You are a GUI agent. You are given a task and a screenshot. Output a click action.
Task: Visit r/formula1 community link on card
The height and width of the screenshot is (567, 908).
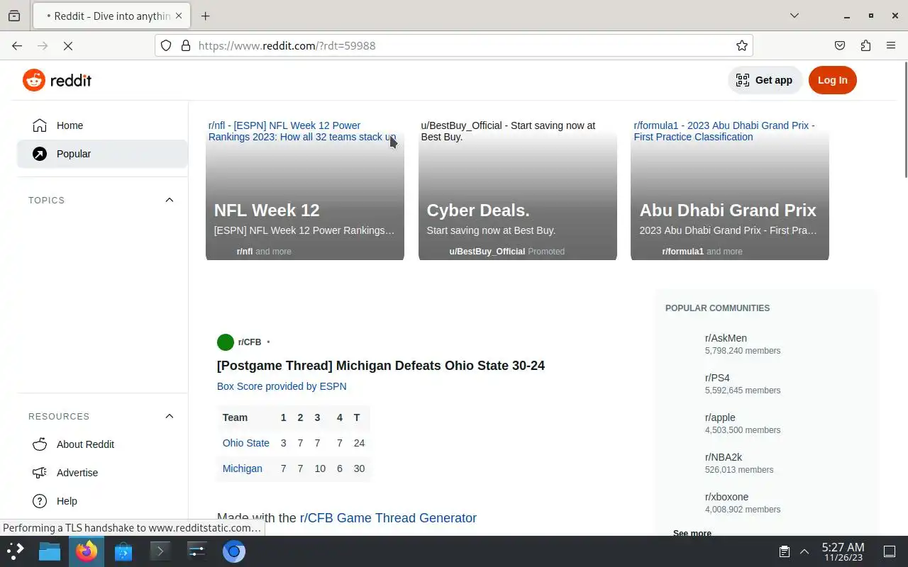click(x=682, y=252)
